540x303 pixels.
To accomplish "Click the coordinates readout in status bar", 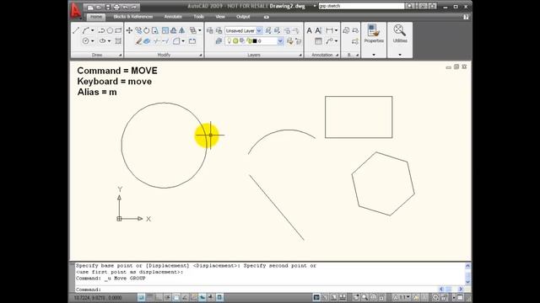I will pyautogui.click(x=98, y=297).
